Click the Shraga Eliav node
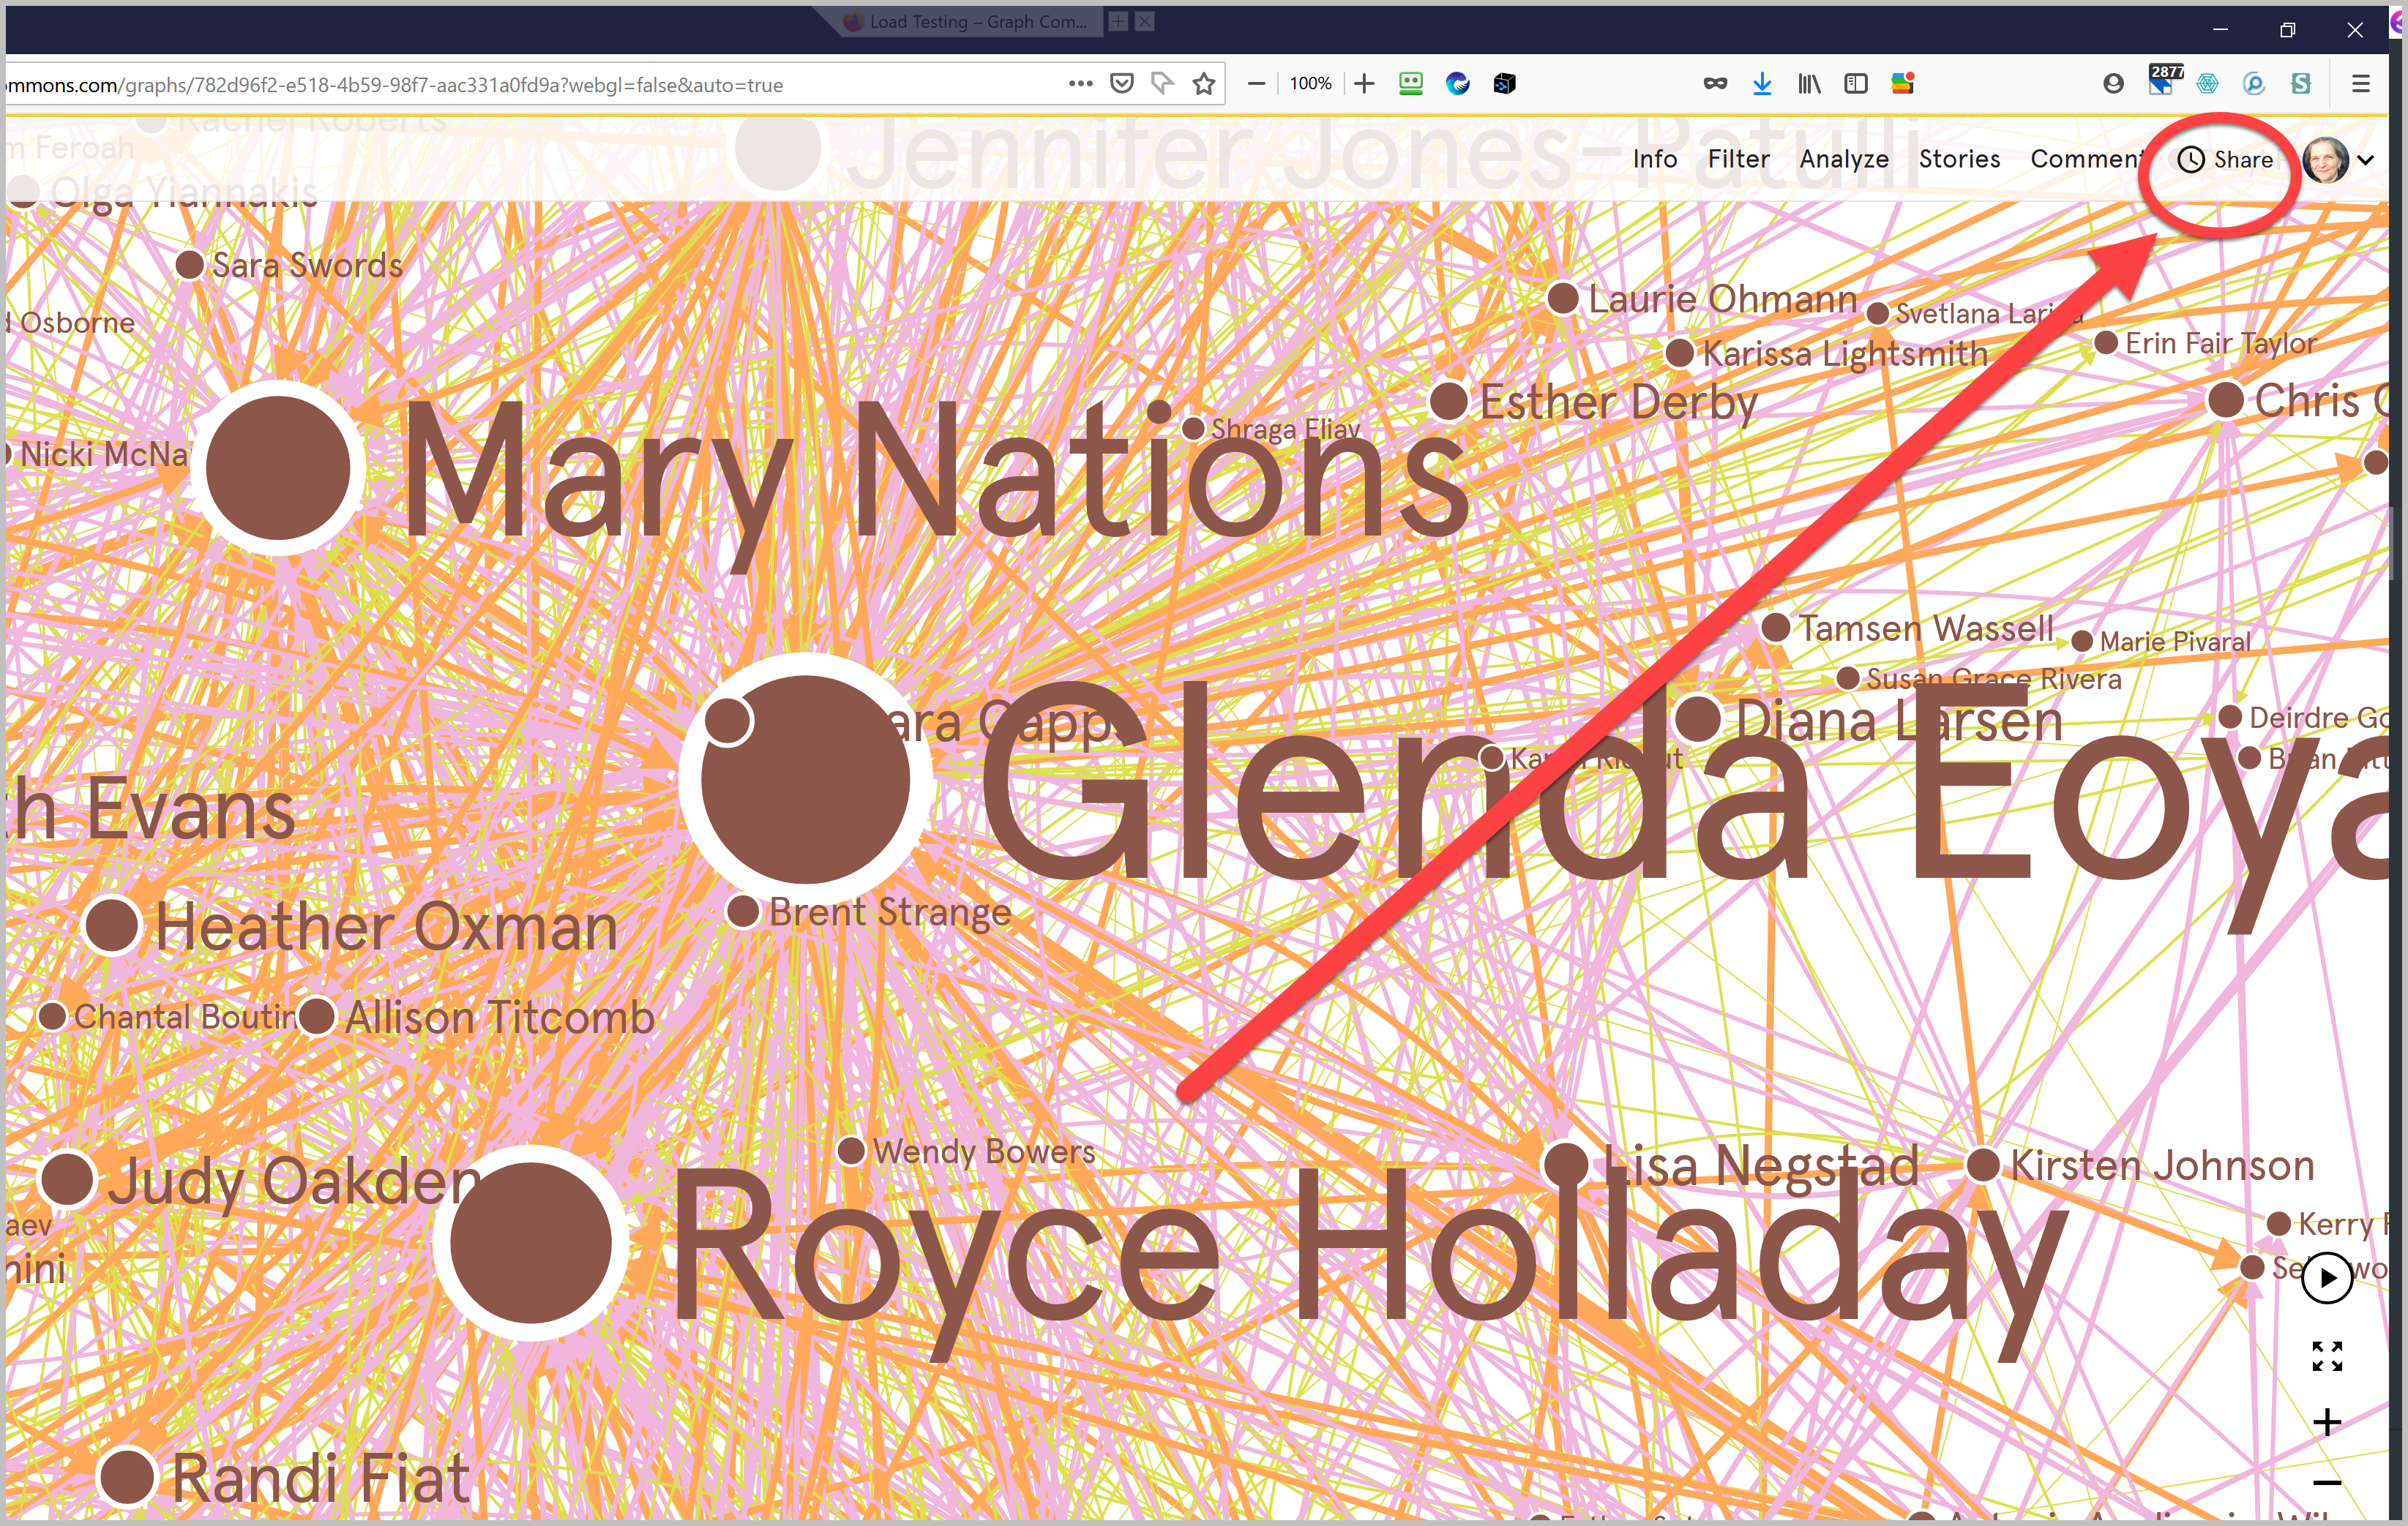The height and width of the screenshot is (1526, 2408). [x=1192, y=429]
